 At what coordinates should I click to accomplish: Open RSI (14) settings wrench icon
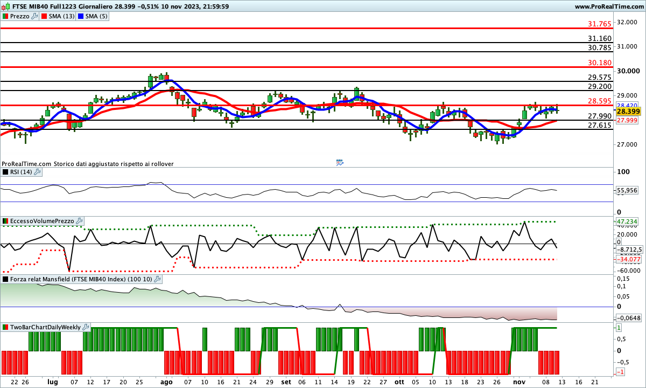coord(37,172)
